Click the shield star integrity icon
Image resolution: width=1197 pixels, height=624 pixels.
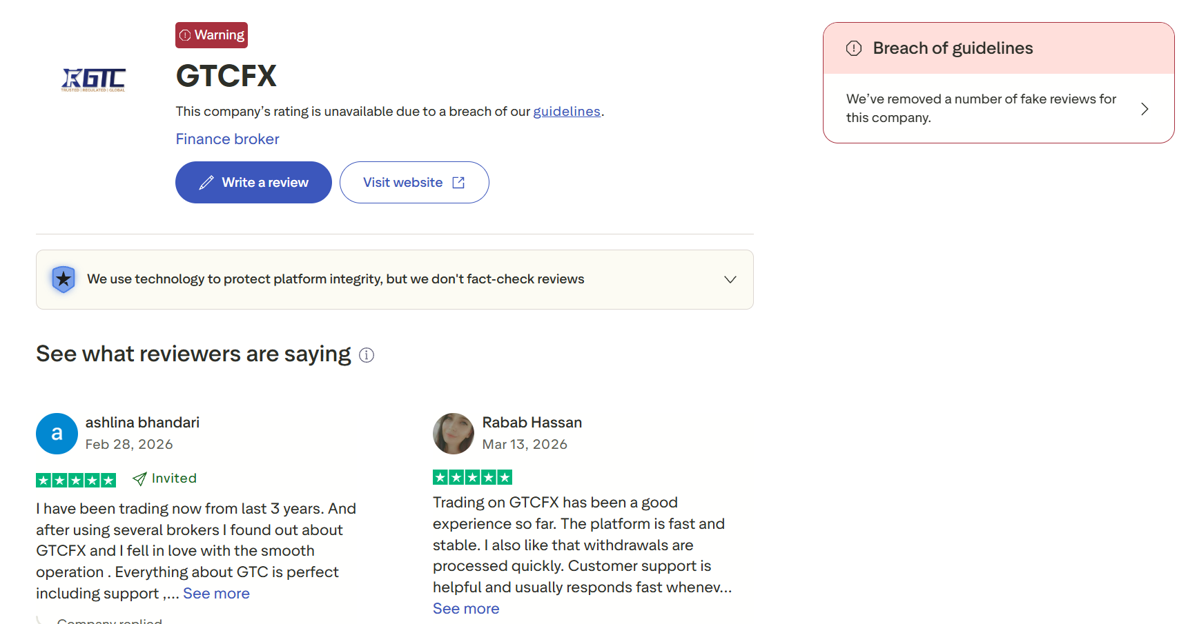[x=64, y=279]
